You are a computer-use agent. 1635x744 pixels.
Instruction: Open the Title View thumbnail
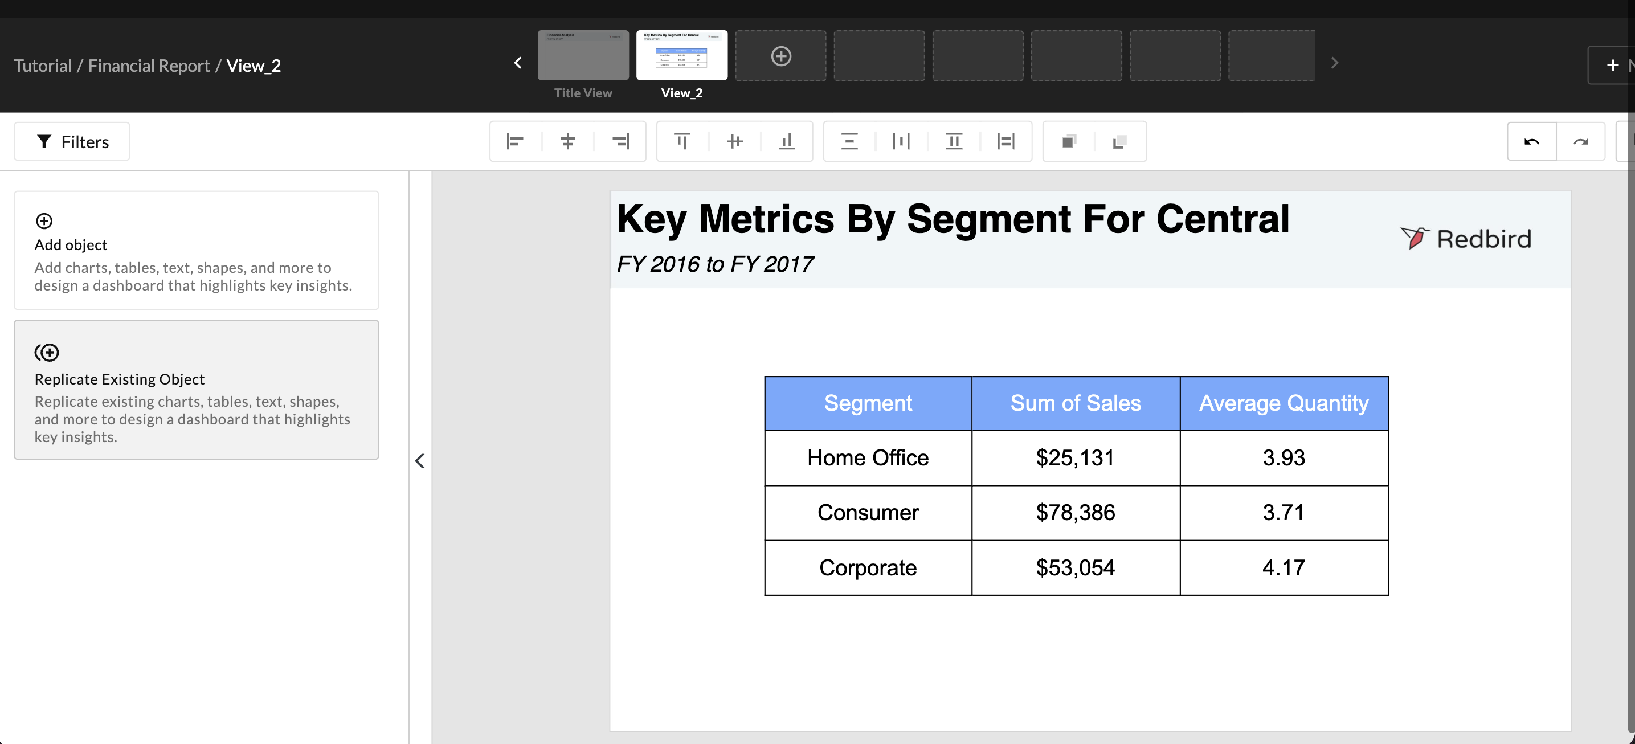coord(583,56)
